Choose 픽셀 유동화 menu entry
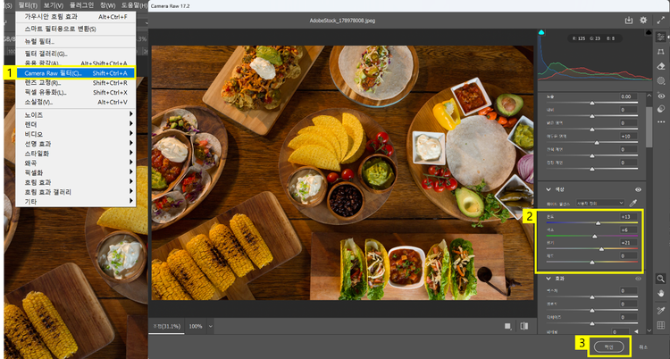670x359 pixels. click(x=76, y=92)
